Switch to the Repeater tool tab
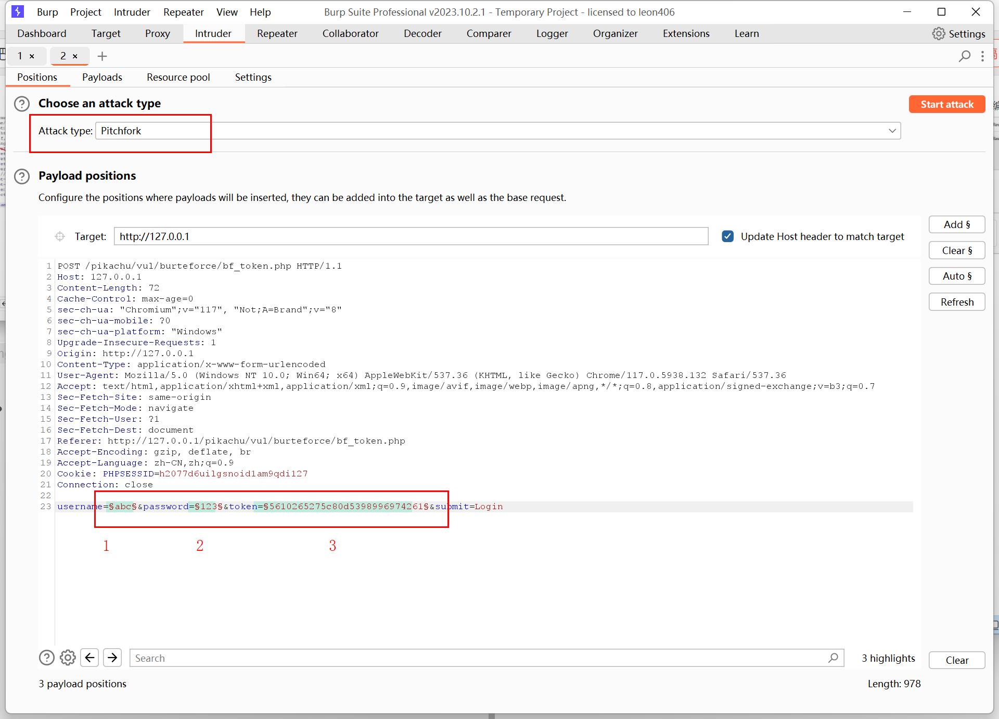The image size is (999, 719). click(277, 33)
